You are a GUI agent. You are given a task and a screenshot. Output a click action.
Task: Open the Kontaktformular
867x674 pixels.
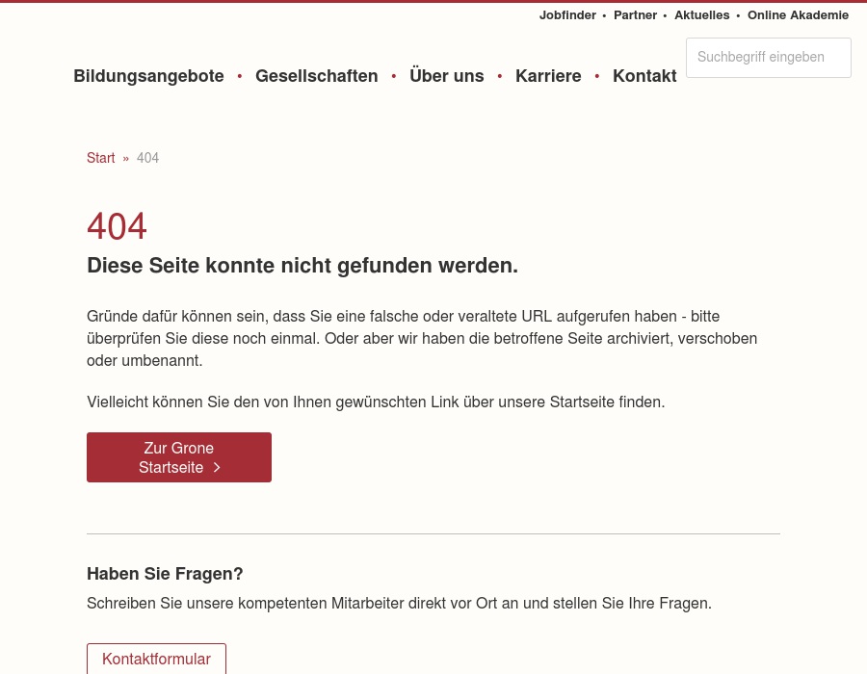[156, 659]
